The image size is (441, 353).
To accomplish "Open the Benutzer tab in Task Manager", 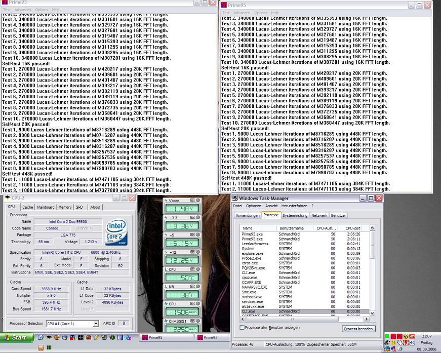I will [338, 215].
